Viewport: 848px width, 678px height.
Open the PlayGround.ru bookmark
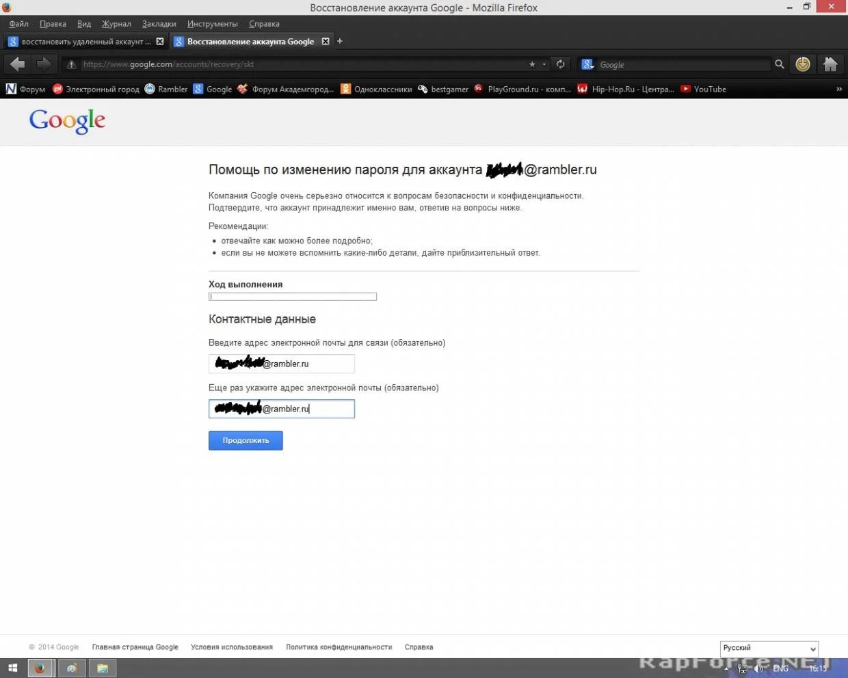coord(522,89)
